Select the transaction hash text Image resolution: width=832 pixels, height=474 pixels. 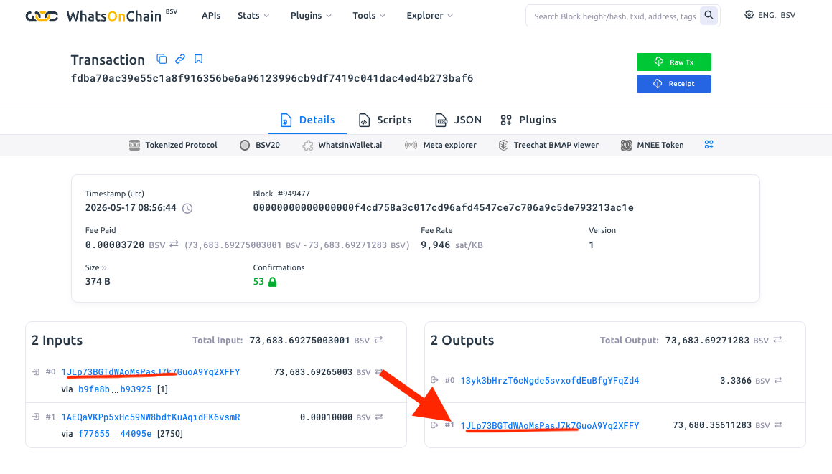tap(272, 78)
